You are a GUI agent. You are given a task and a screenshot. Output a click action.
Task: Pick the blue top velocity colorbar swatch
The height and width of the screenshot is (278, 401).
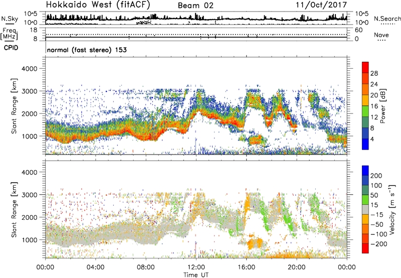[x=365, y=171]
